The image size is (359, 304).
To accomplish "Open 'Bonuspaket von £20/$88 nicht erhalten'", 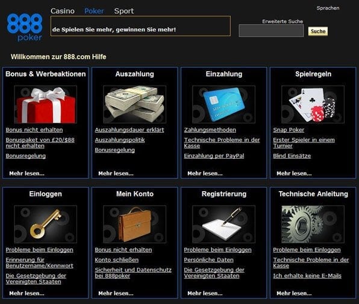I will (40, 143).
